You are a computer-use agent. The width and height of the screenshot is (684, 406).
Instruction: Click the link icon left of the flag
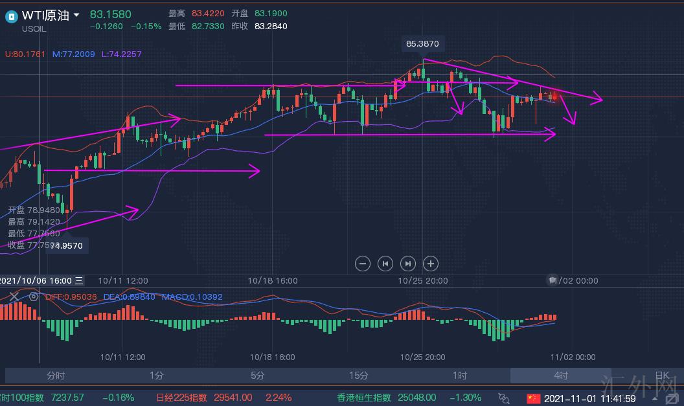click(504, 398)
